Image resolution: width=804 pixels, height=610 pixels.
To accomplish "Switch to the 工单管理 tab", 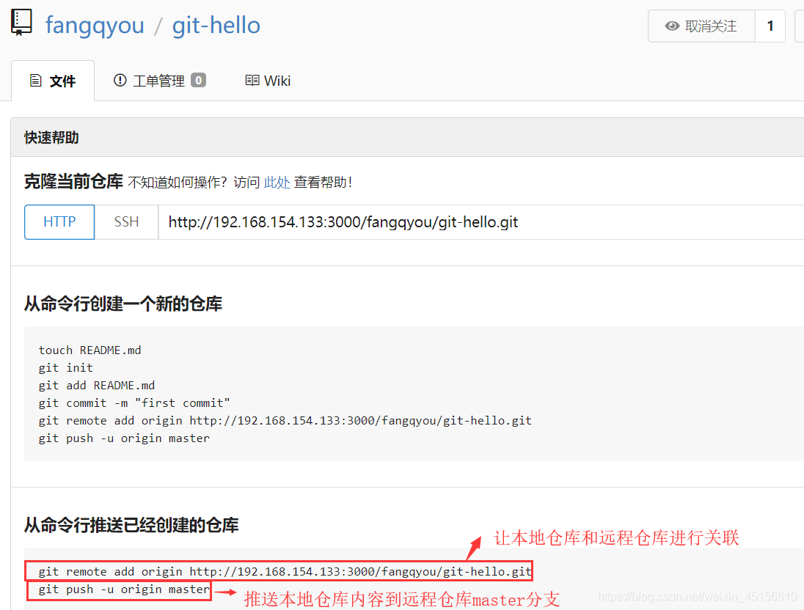I will click(x=159, y=81).
